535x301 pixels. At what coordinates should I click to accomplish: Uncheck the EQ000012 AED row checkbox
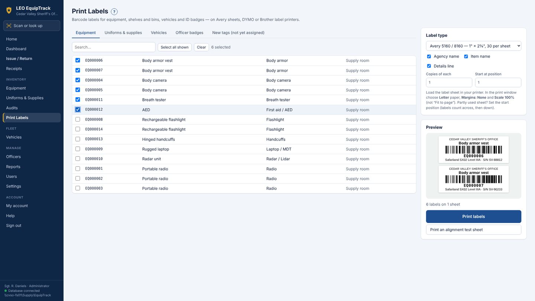coord(78,110)
